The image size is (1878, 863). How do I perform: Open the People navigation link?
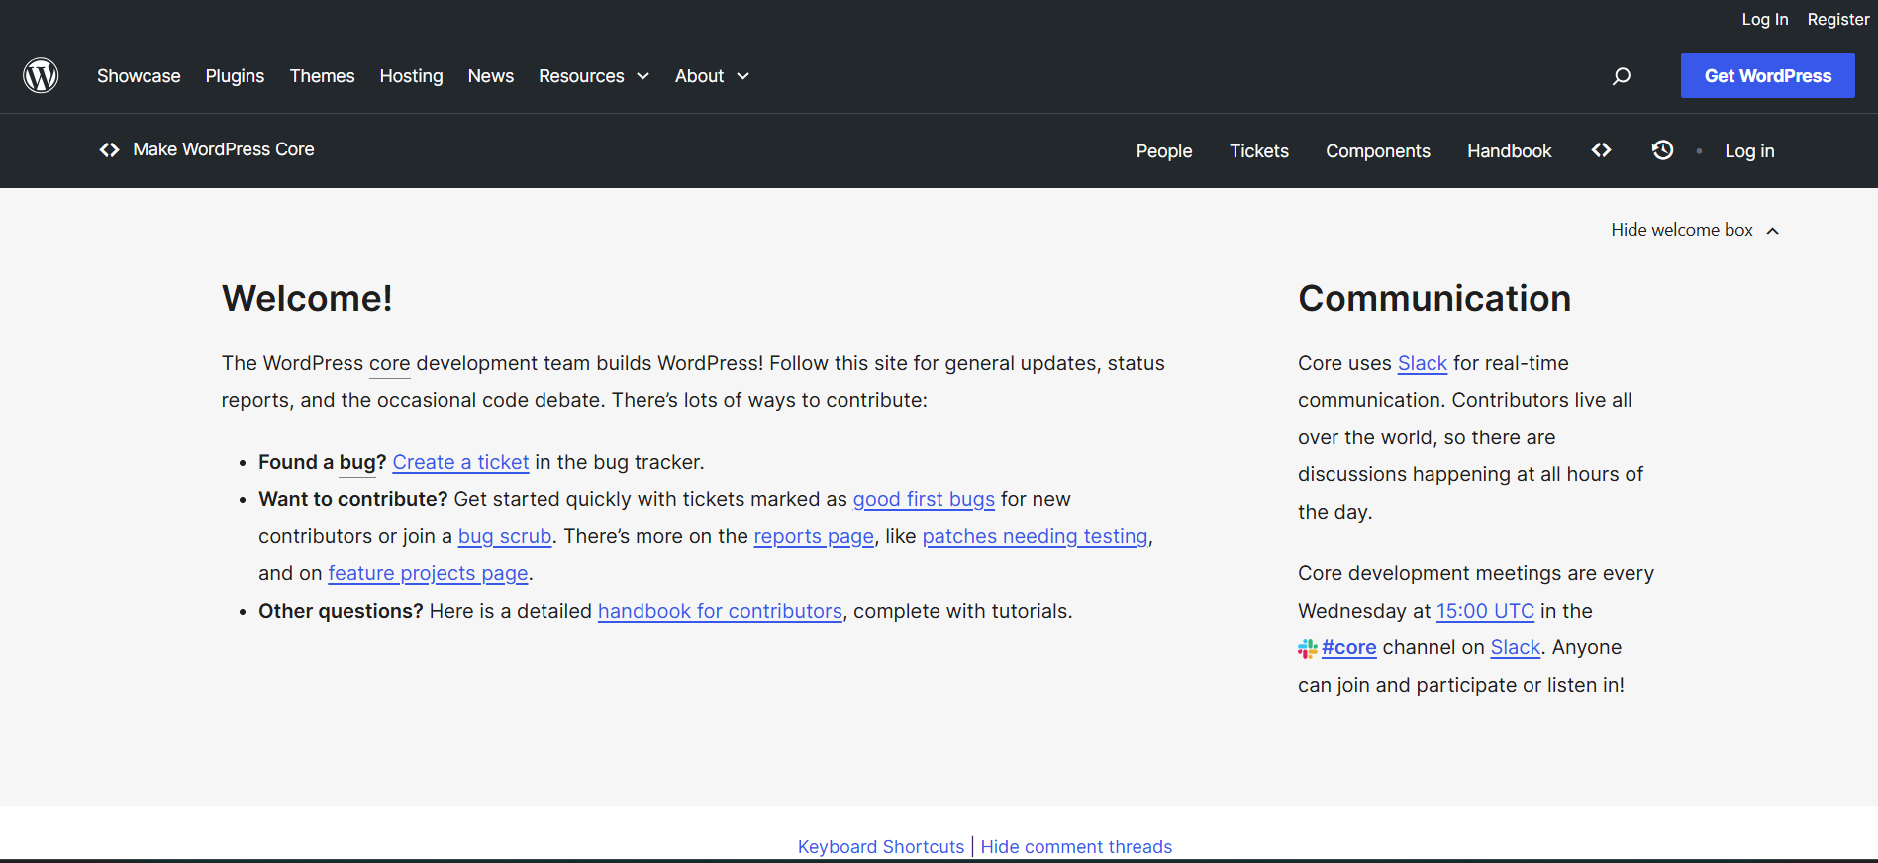click(x=1164, y=151)
